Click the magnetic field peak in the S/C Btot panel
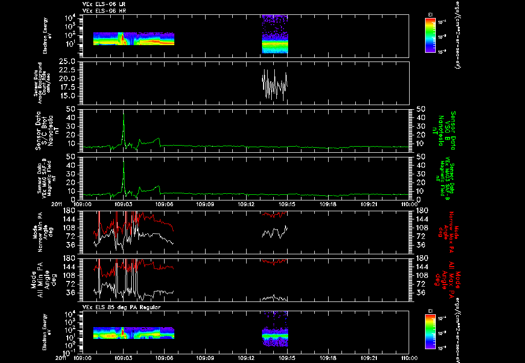The height and width of the screenshot is (363, 525). tap(124, 129)
